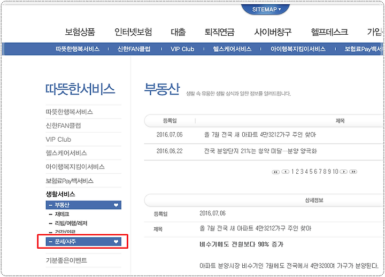Open 신한FAN클럽 in the left sidebar
Viewport: 385px width, 277px height.
(x=63, y=126)
